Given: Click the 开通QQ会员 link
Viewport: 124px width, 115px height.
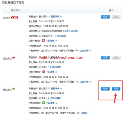Looking at the screenshot, I should click(x=60, y=36).
